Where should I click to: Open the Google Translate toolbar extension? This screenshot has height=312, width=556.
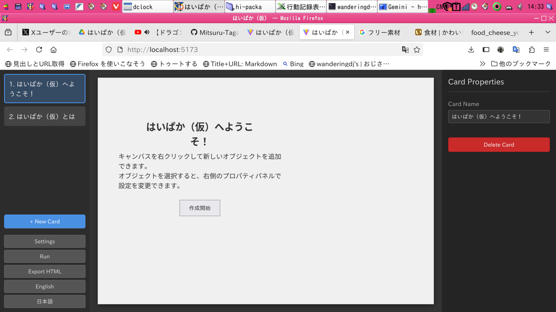tap(516, 50)
